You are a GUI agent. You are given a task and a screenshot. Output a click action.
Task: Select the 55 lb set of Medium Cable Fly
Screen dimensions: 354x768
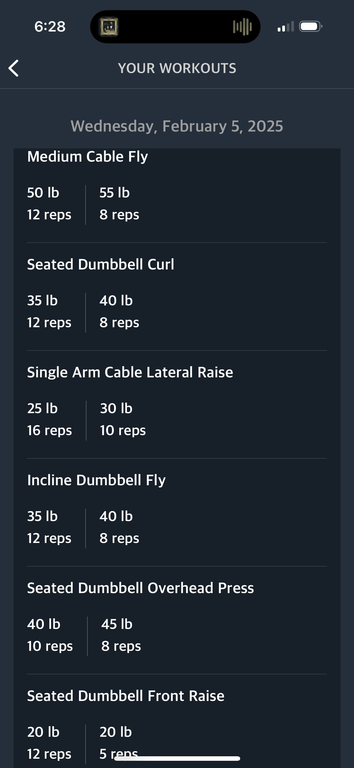coord(119,204)
